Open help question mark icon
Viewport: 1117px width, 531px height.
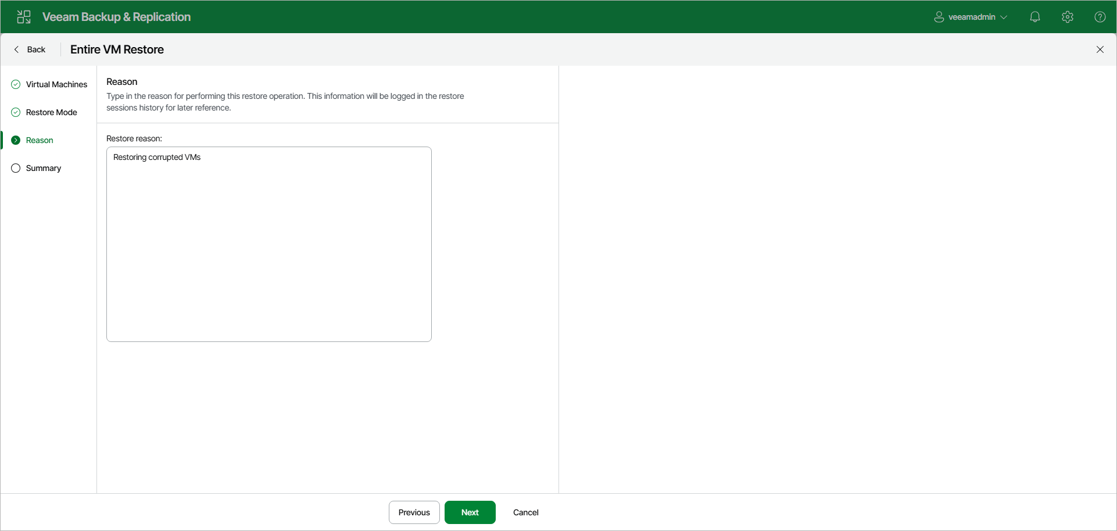tap(1100, 17)
